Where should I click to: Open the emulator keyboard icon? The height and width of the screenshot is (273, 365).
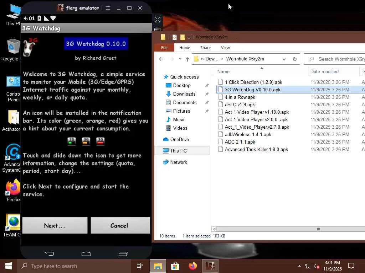[x=157, y=30]
